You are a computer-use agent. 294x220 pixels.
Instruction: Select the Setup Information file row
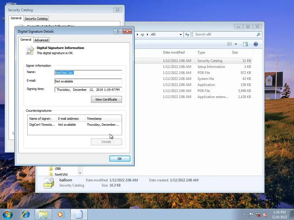(x=193, y=66)
